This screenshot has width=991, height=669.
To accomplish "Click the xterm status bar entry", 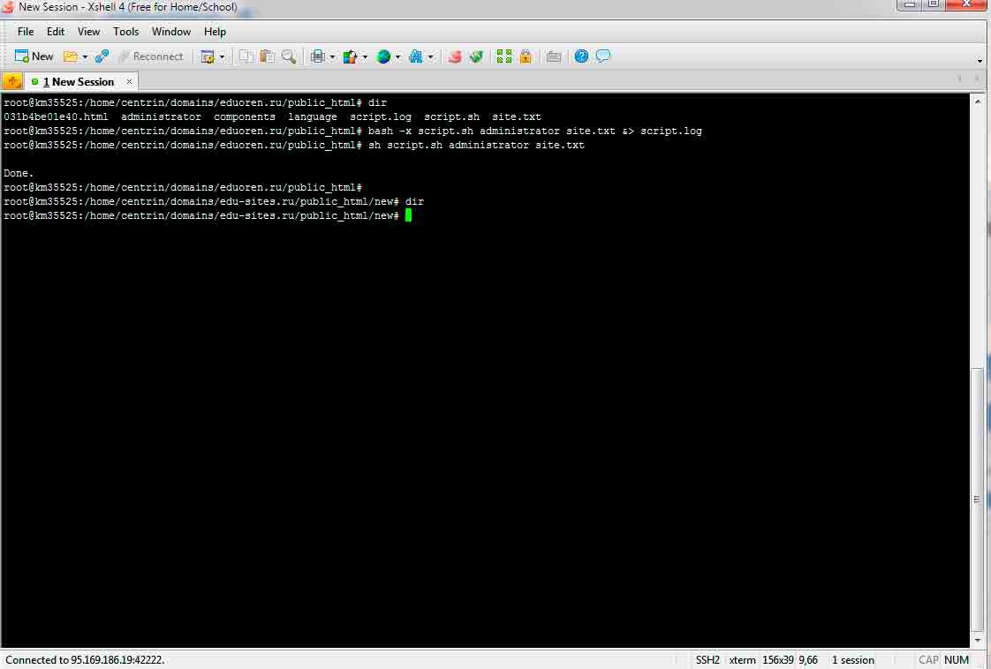I will point(742,659).
